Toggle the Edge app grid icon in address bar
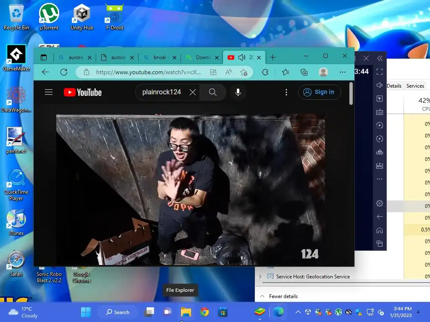Viewport: 430px width, 322px height. pyautogui.click(x=213, y=72)
